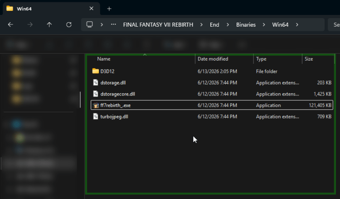
Task: Click the 709 KB size cell
Action: [324, 117]
